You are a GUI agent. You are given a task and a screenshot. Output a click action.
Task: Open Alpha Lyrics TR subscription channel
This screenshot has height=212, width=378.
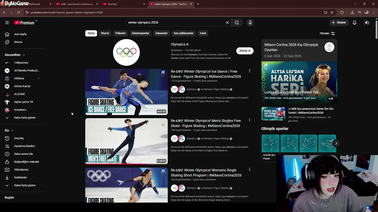23,102
